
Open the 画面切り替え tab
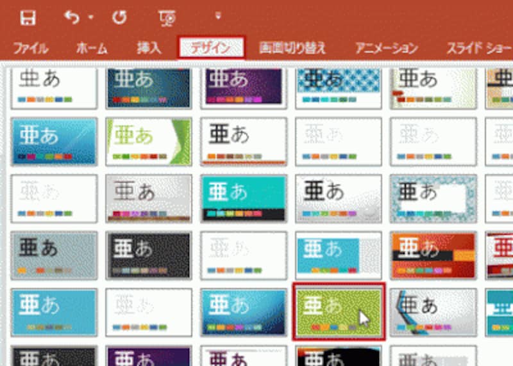[292, 48]
